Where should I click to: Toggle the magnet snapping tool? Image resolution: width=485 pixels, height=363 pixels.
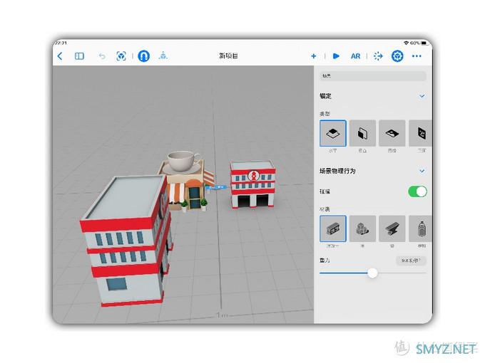(x=143, y=56)
